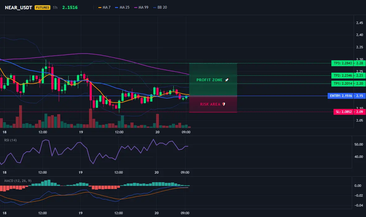This screenshot has height=217, width=366.
Task: Click the 20 date label under price chart
Action: point(157,132)
